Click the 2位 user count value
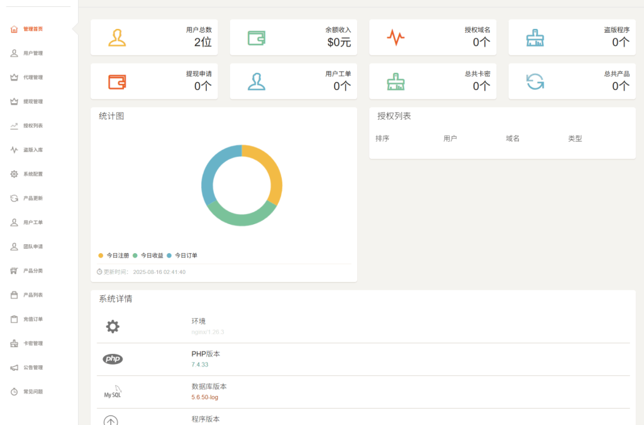 (x=203, y=42)
